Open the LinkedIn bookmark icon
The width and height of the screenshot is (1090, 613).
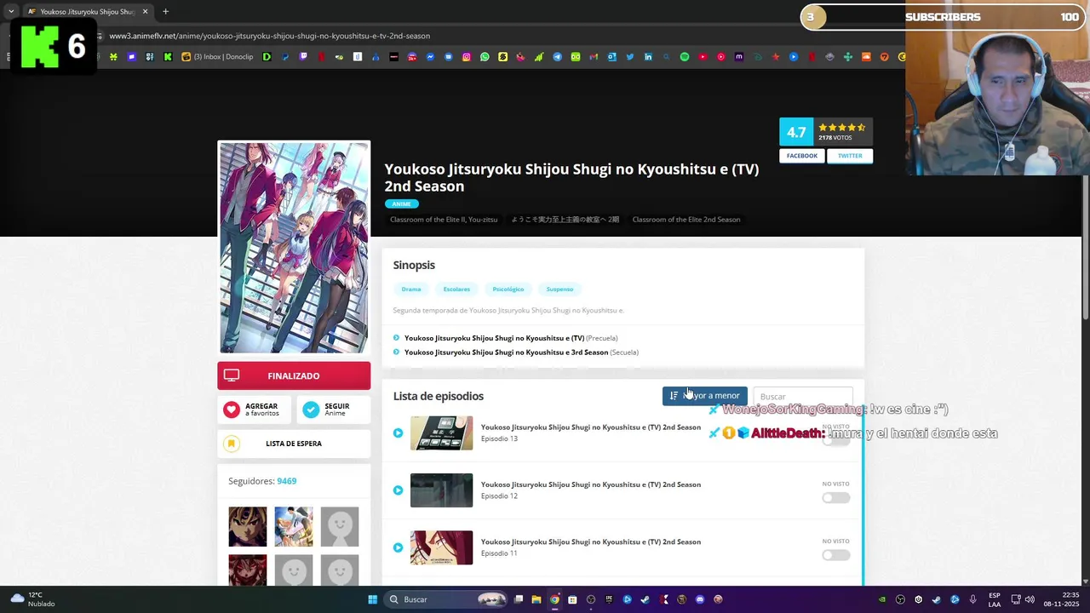[648, 57]
